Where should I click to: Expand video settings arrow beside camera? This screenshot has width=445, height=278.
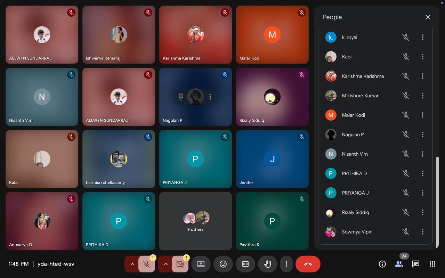165,264
